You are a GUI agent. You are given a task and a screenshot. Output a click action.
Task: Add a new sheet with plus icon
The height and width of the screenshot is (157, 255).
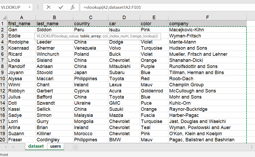(x=75, y=147)
